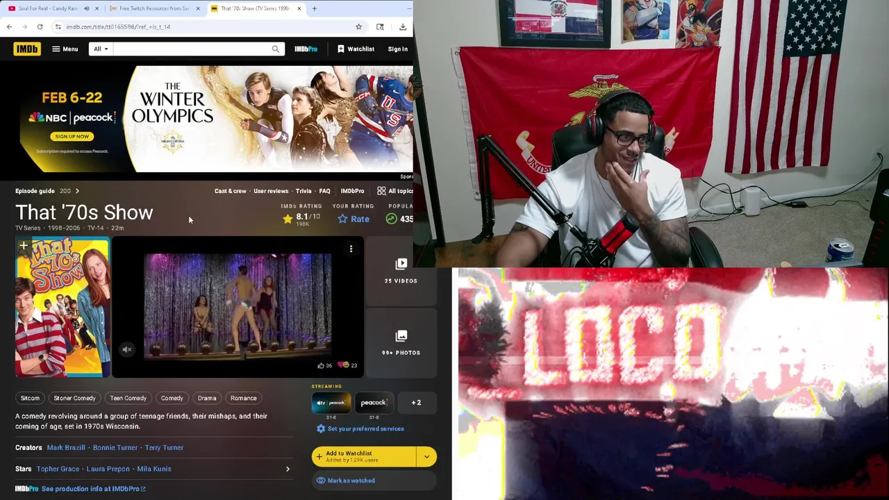This screenshot has height=500, width=889.
Task: Click the yellow star IMDb rating 8.1/10
Action: pyautogui.click(x=301, y=219)
